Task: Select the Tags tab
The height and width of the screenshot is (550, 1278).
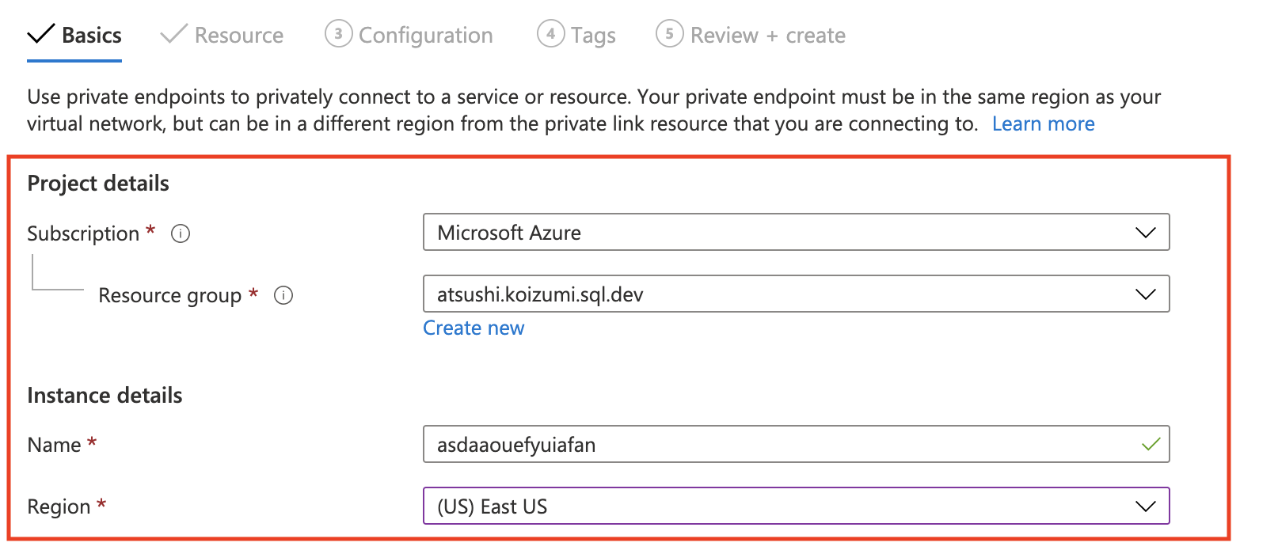Action: pos(593,36)
